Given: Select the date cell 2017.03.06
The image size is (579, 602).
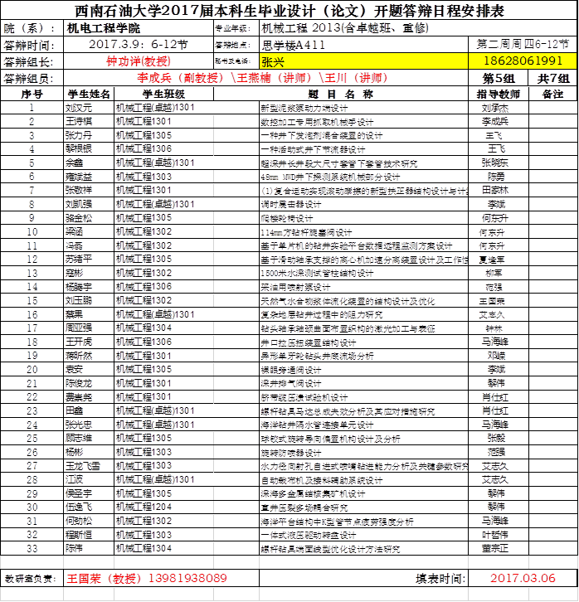Looking at the screenshot, I should (x=523, y=577).
